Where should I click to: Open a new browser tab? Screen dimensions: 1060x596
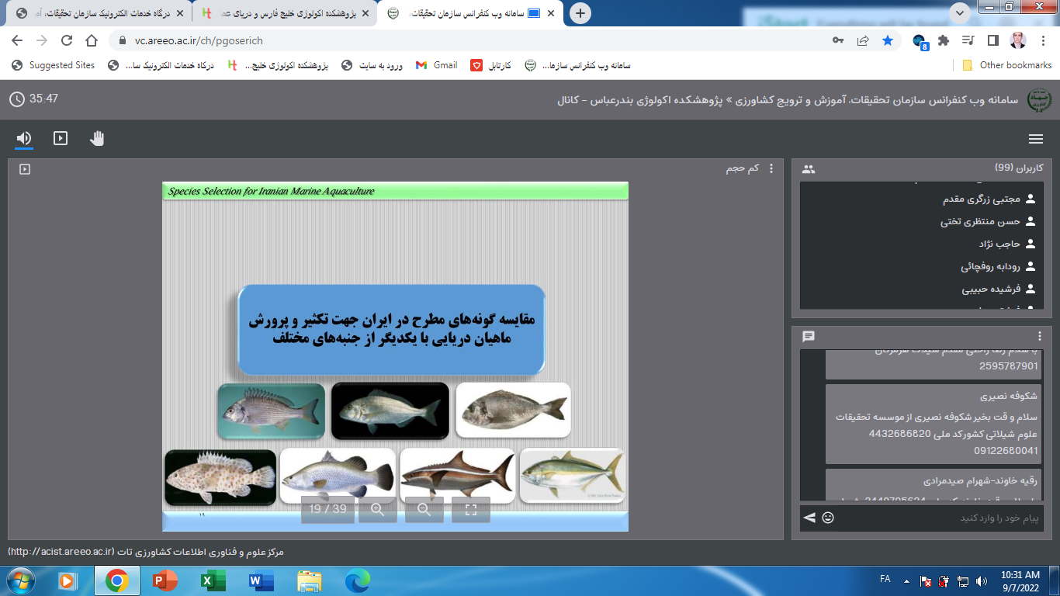[580, 13]
